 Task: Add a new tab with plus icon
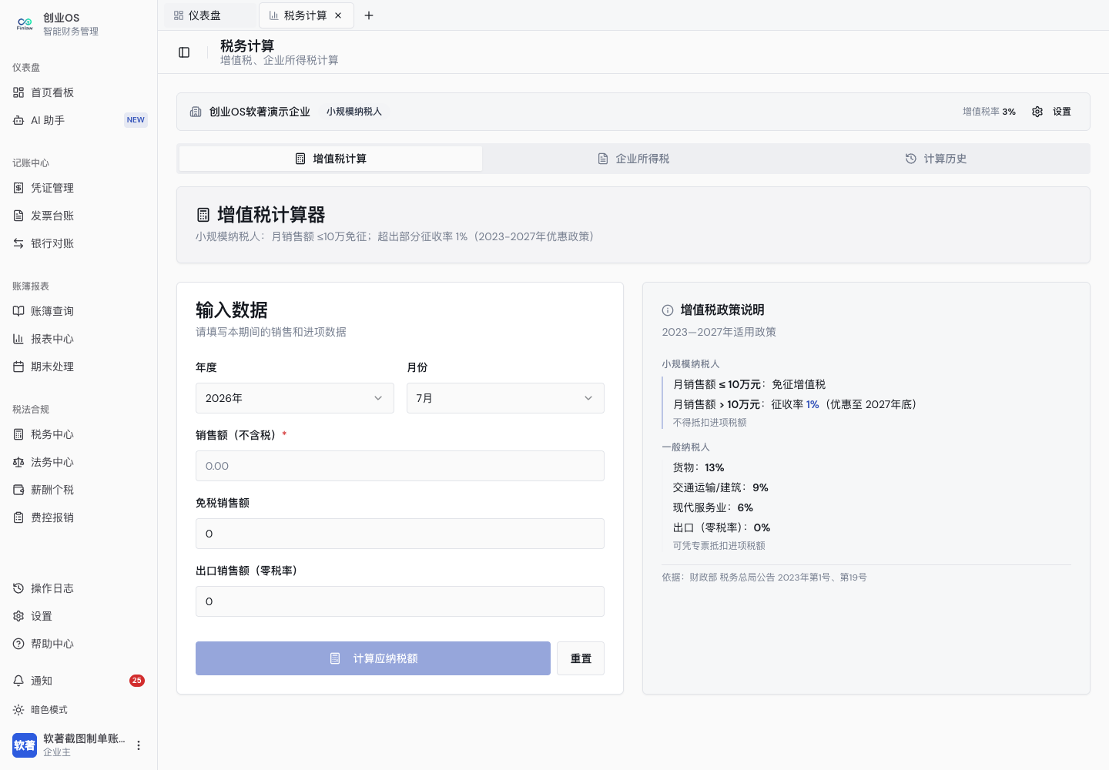tap(369, 15)
